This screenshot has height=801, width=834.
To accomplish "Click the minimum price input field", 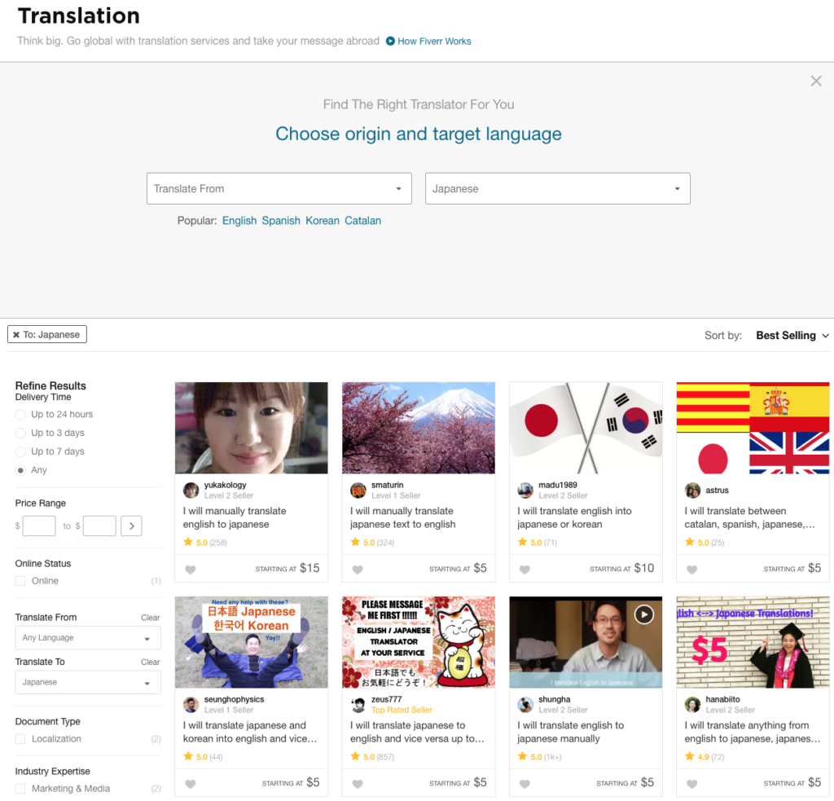I will coord(39,526).
